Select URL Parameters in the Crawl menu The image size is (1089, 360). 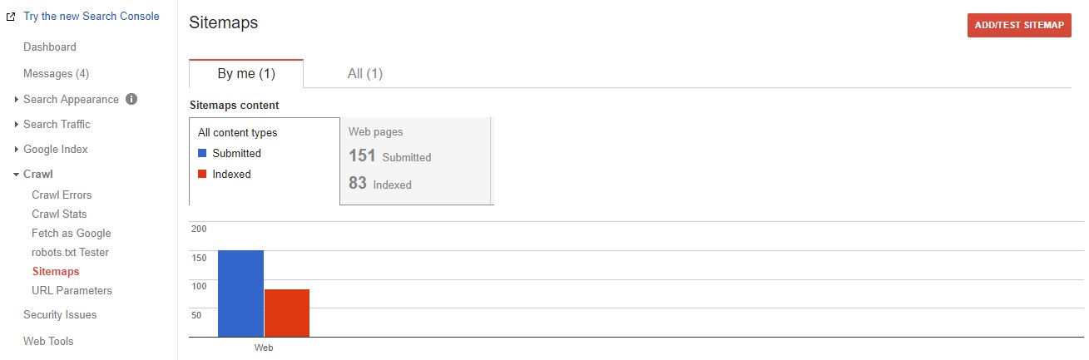coord(72,290)
